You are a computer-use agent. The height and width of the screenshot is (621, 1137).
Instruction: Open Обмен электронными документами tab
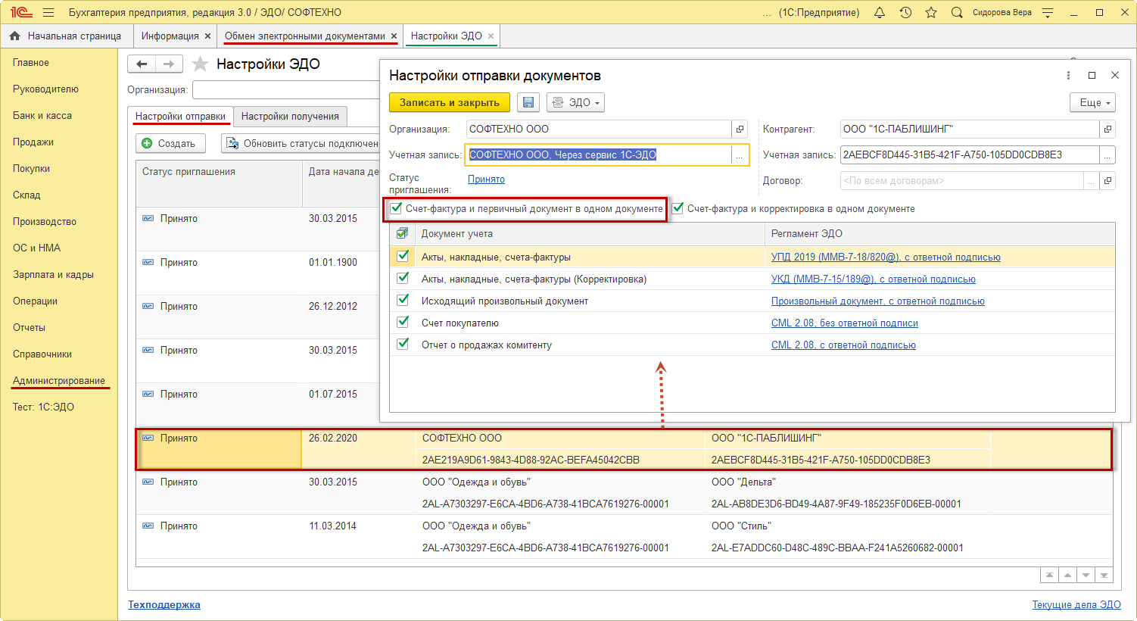[x=305, y=36]
